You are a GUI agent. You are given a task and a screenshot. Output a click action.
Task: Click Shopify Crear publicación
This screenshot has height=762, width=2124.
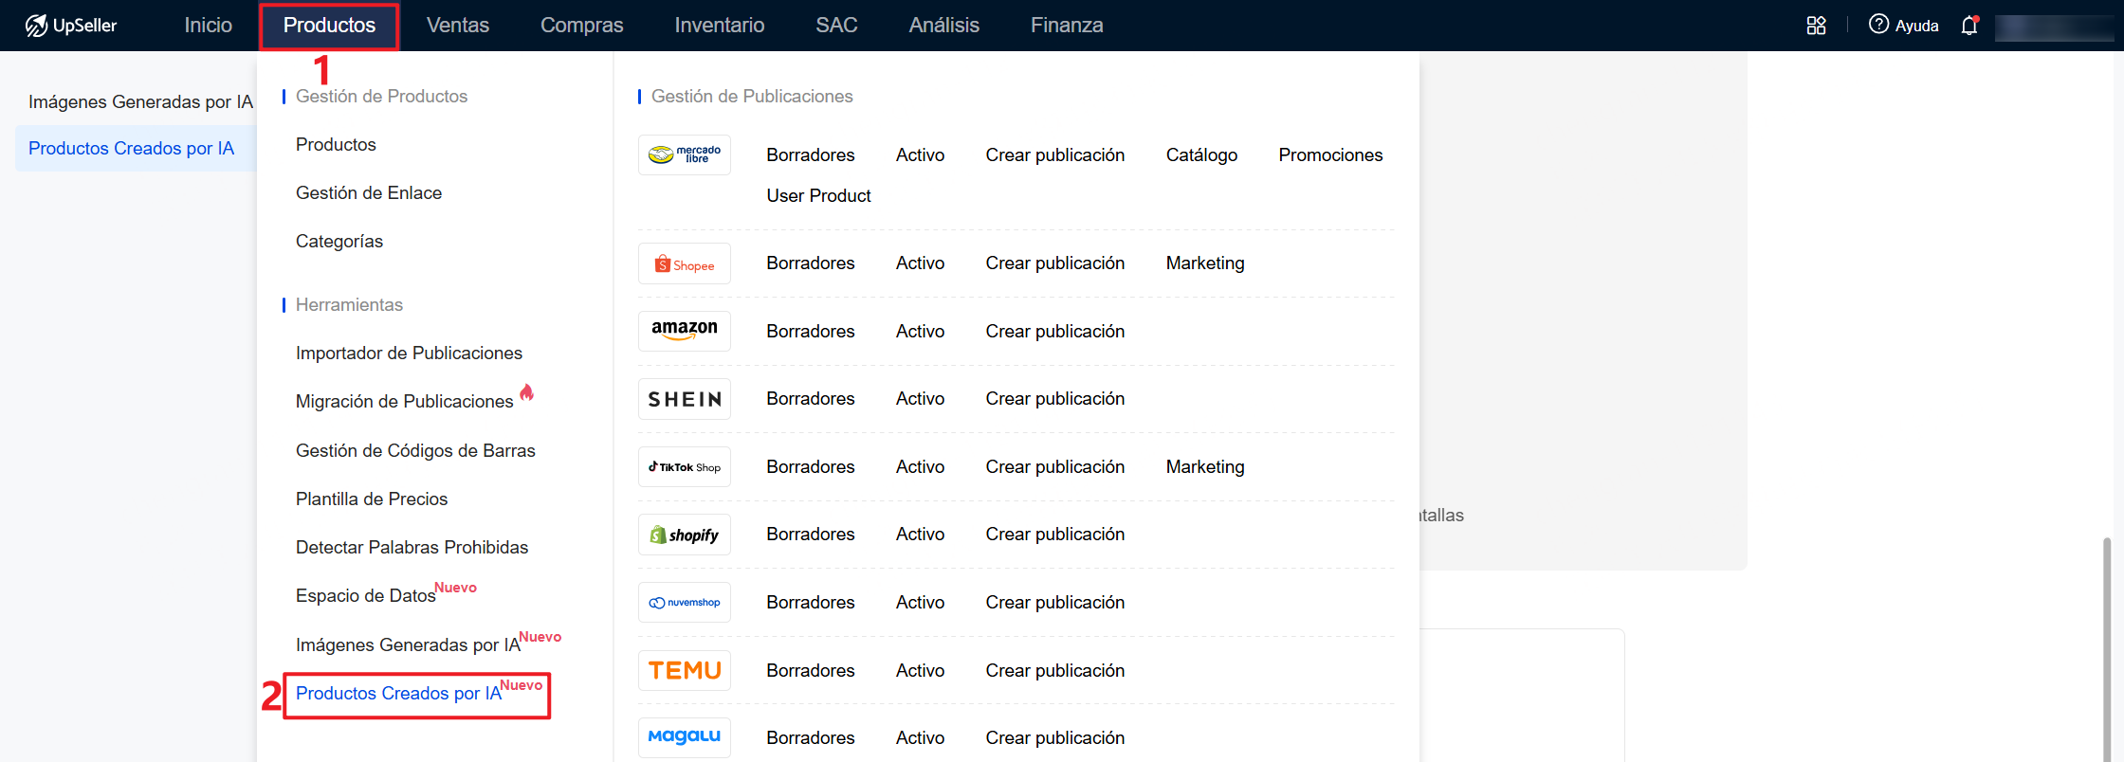pyautogui.click(x=1055, y=534)
